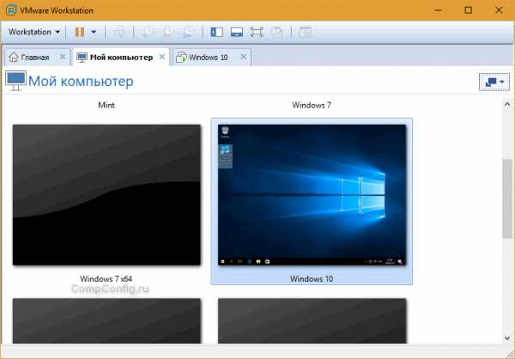Click the scrollbar up arrow
The height and width of the screenshot is (359, 515).
[x=507, y=105]
